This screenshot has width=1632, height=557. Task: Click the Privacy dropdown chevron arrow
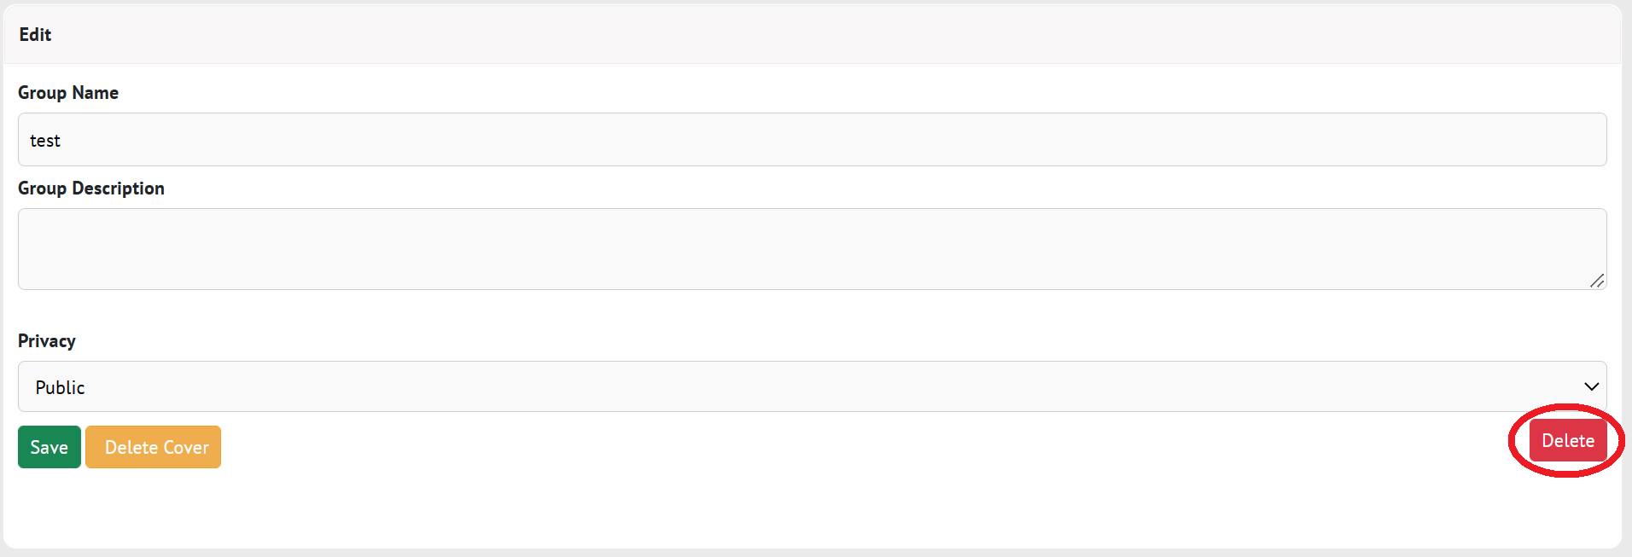pos(1591,386)
